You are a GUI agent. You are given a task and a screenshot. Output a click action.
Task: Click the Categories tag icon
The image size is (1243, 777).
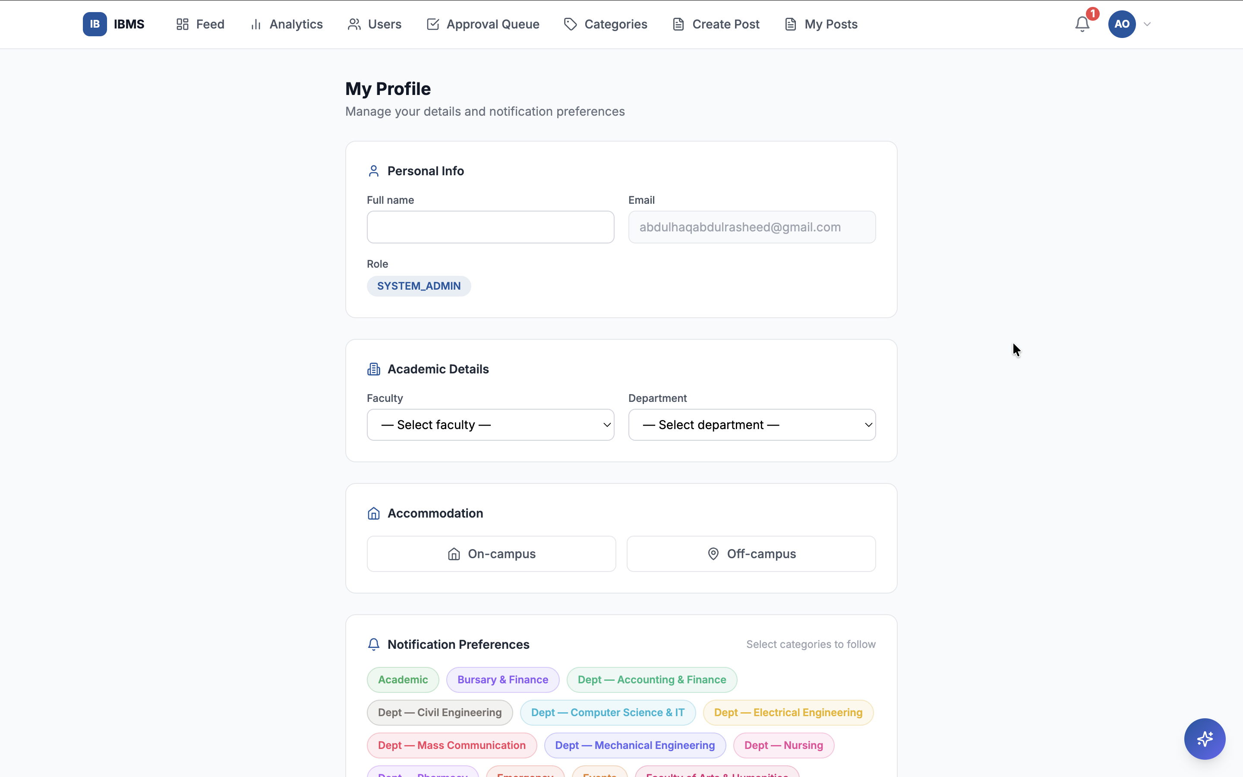coord(570,24)
